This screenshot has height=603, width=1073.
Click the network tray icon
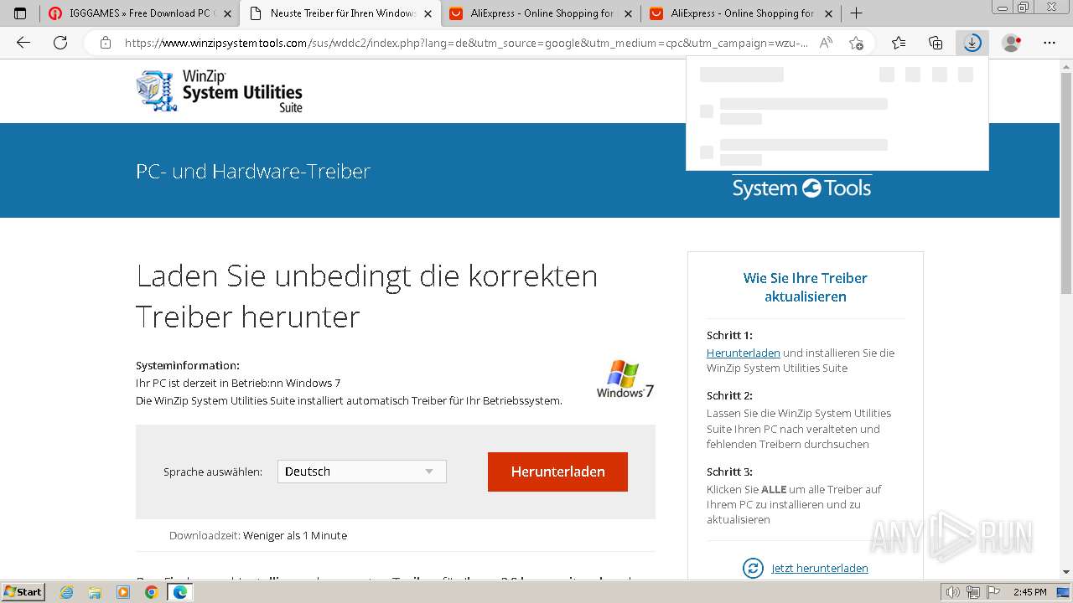(x=973, y=592)
